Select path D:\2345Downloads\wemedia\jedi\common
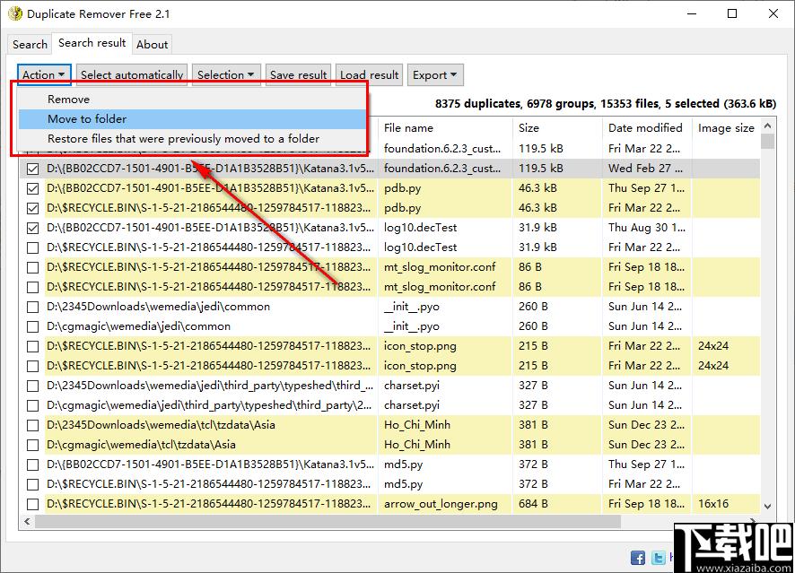Viewport: 795px width, 573px height. 158,307
